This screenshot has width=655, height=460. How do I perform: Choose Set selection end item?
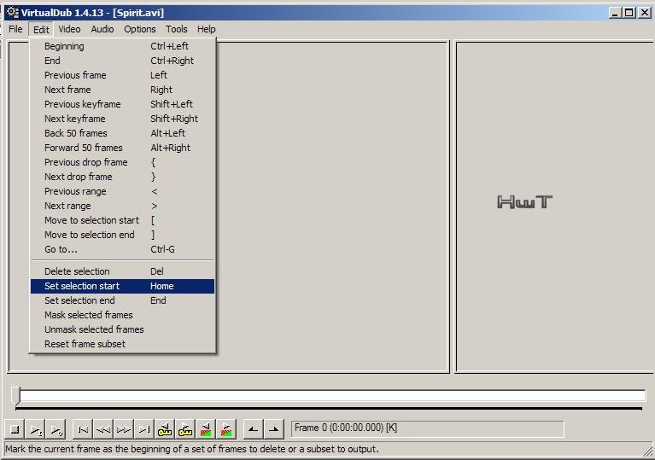[122, 300]
